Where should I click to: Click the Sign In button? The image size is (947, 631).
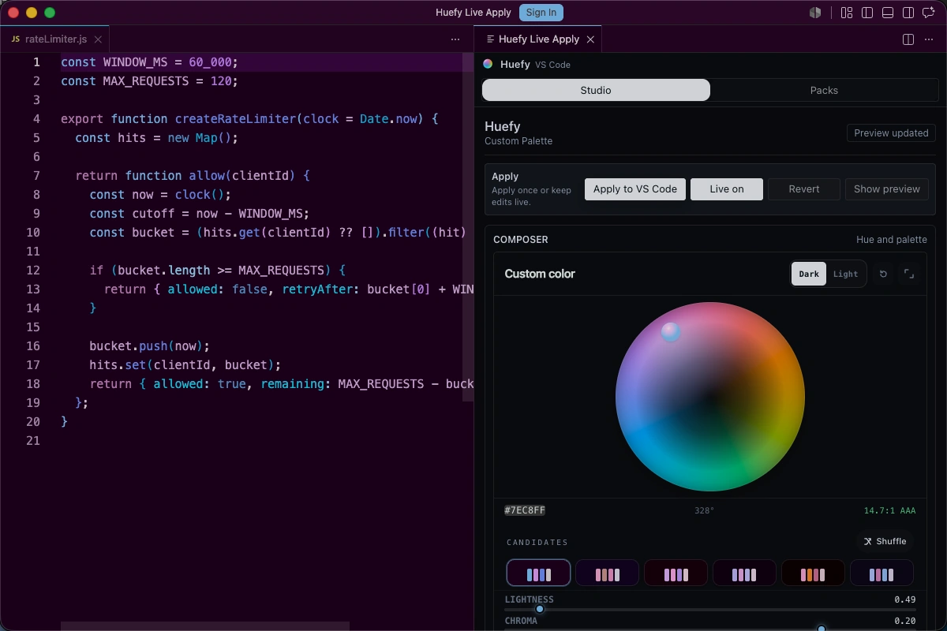[x=541, y=13]
